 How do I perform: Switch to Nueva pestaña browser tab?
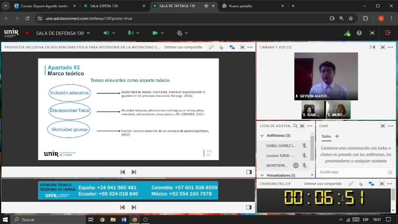[253, 6]
